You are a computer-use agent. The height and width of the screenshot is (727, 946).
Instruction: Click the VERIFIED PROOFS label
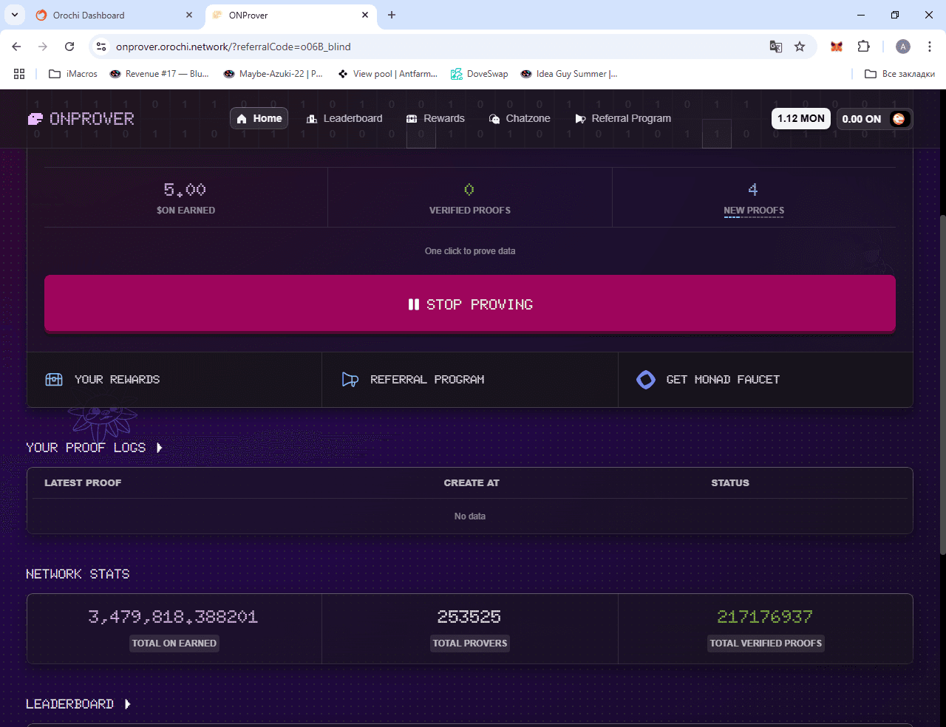(470, 211)
